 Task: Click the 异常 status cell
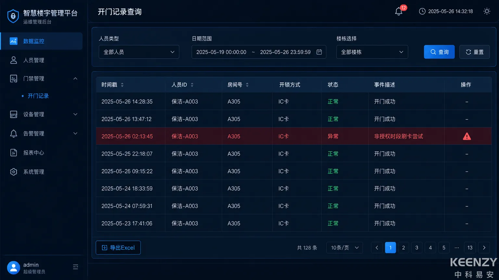point(333,136)
